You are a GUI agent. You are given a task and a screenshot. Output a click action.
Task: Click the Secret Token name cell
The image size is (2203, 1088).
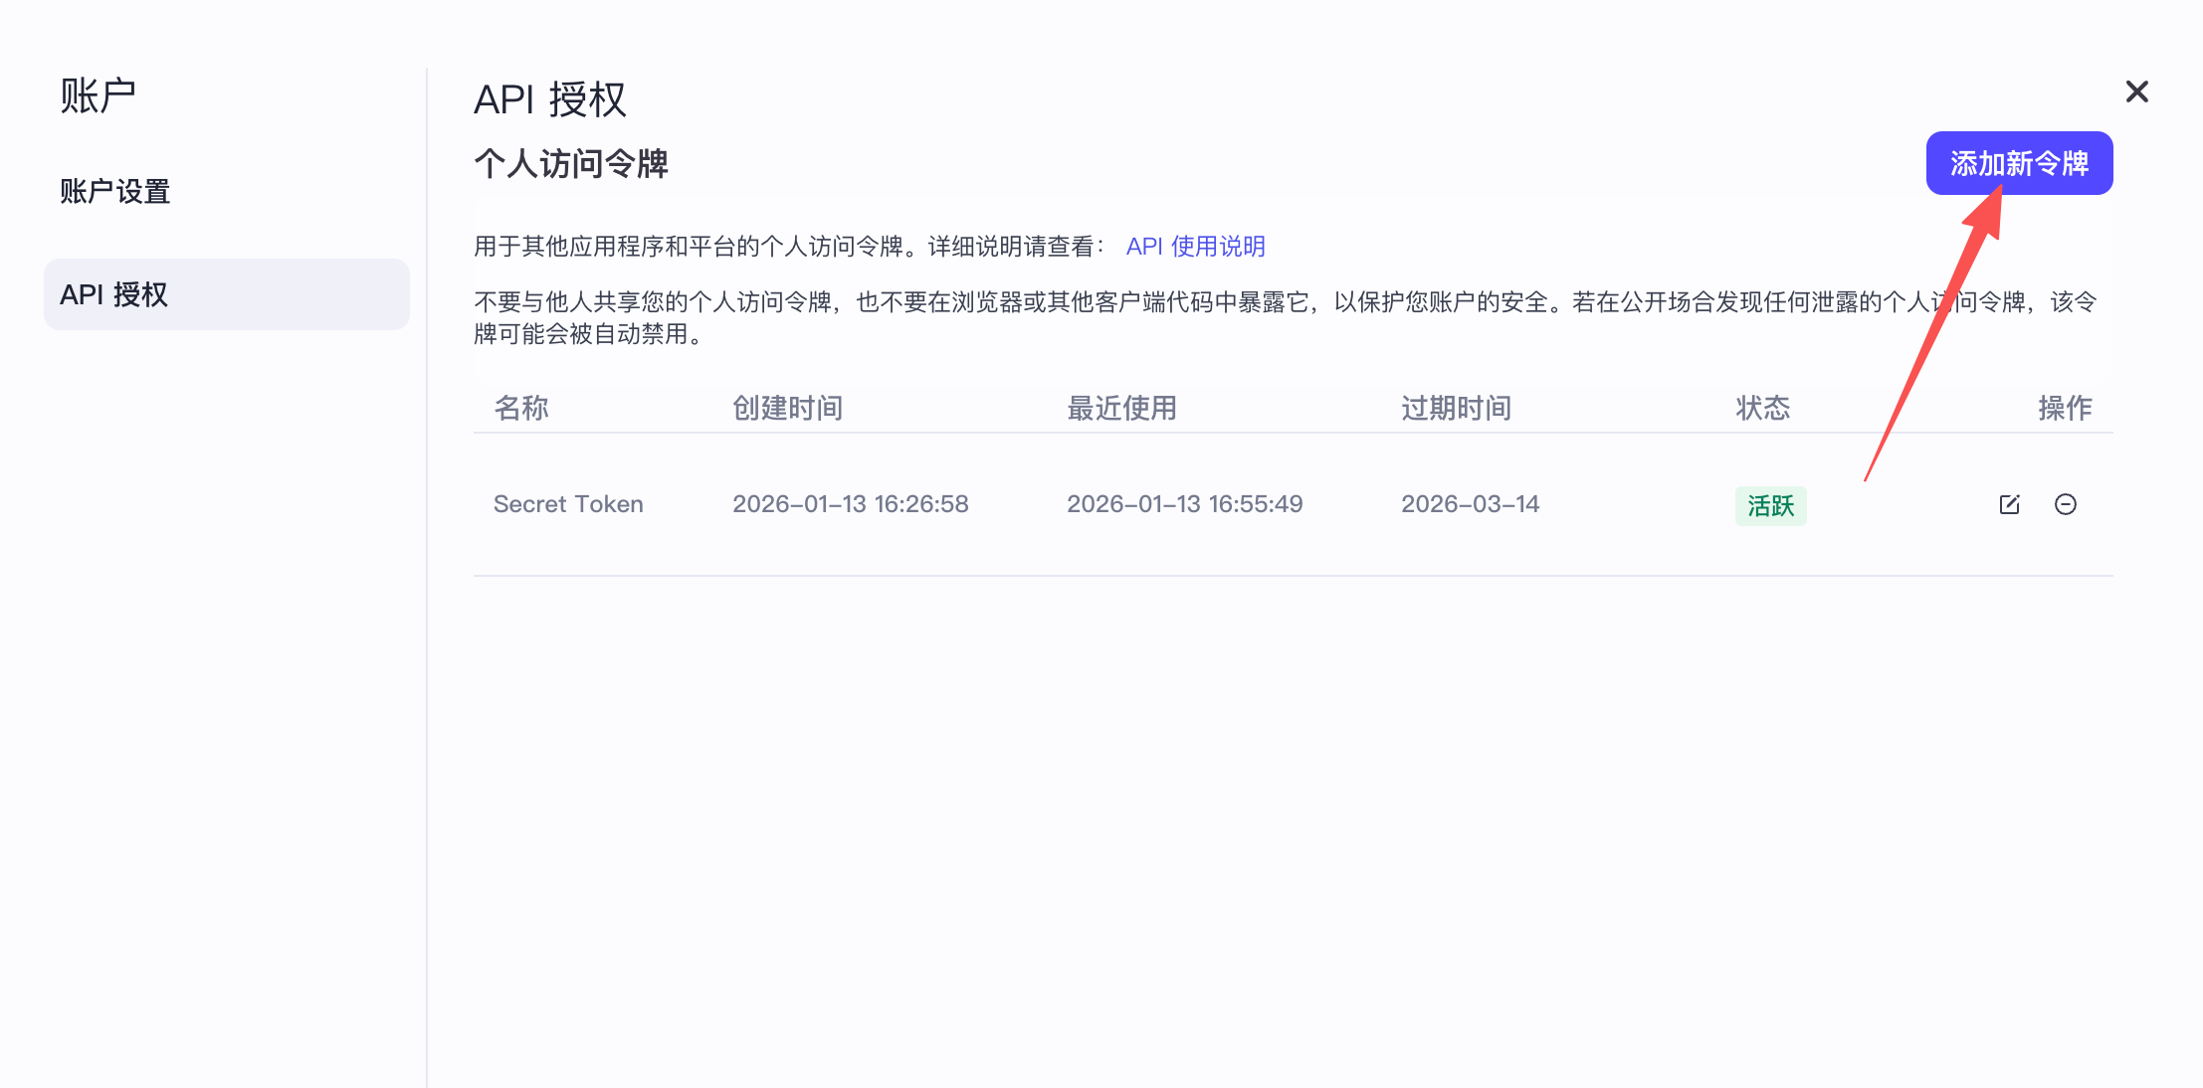point(568,504)
